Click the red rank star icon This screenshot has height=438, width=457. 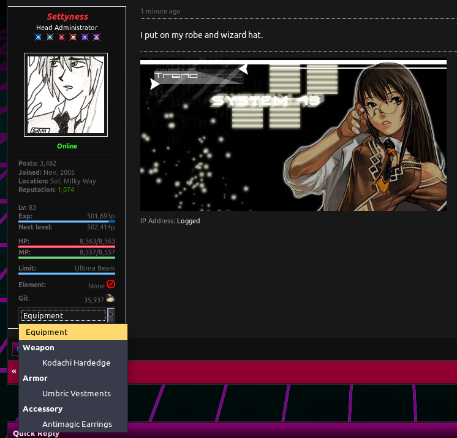[61, 37]
